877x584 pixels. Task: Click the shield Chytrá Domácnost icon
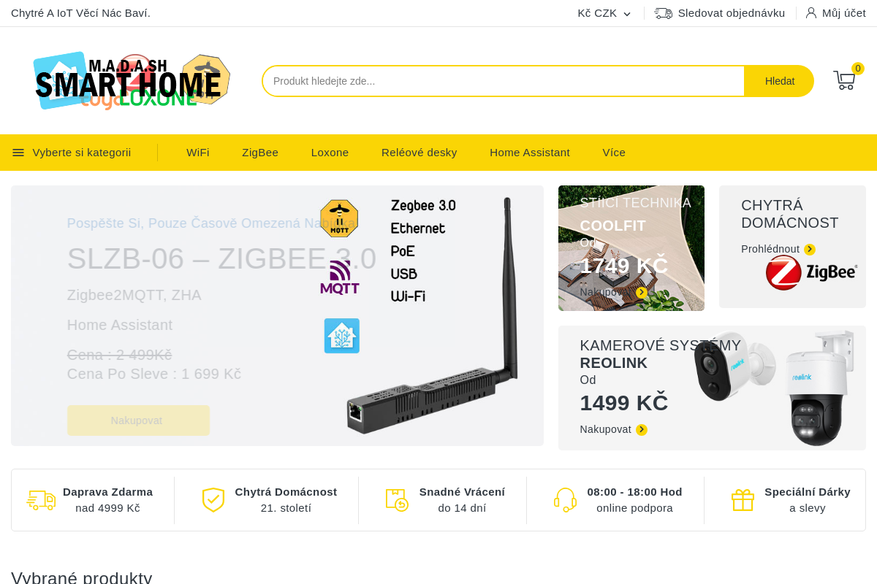tap(213, 500)
